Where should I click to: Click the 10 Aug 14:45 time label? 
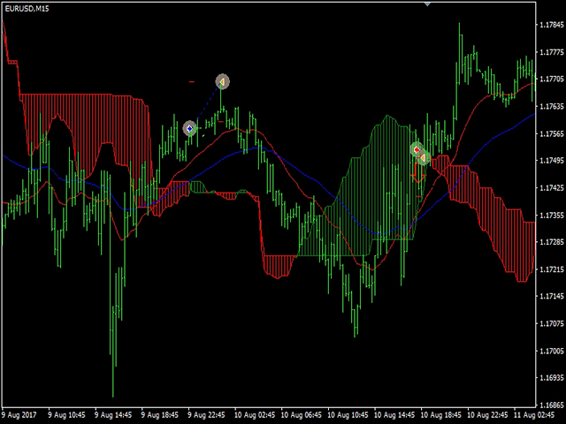tap(394, 415)
